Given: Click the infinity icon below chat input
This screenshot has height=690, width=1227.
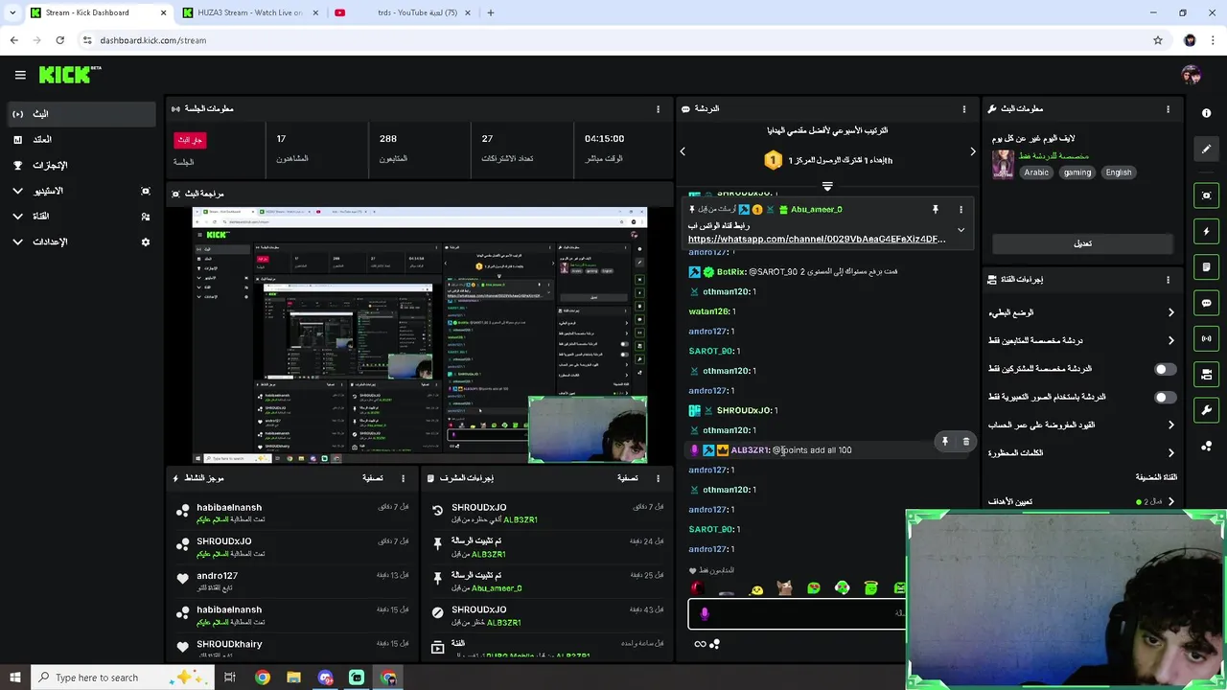Looking at the screenshot, I should click(x=700, y=644).
